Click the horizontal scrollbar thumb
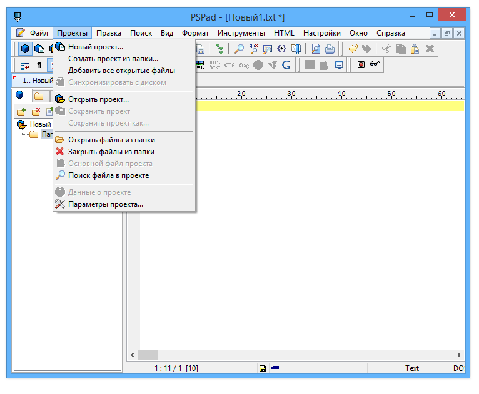Image resolution: width=479 pixels, height=394 pixels. click(148, 355)
